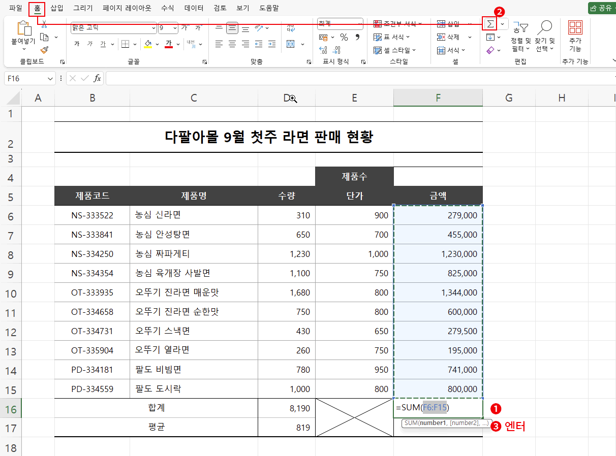The width and height of the screenshot is (616, 456).
Task: Click the formula bar cancel X icon
Action: 73,79
